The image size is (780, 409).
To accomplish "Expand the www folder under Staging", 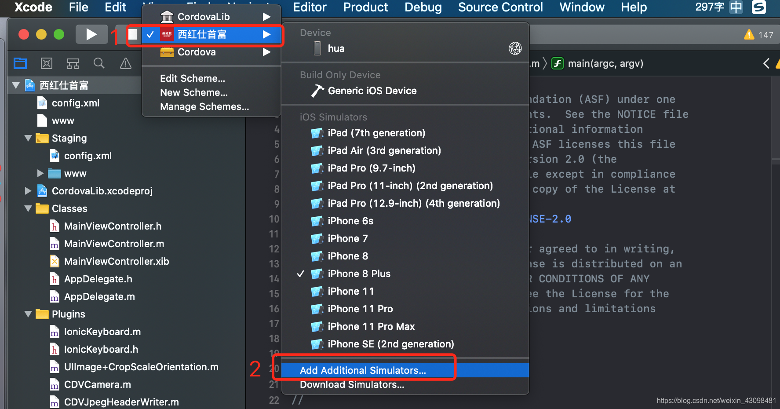I will [x=40, y=173].
